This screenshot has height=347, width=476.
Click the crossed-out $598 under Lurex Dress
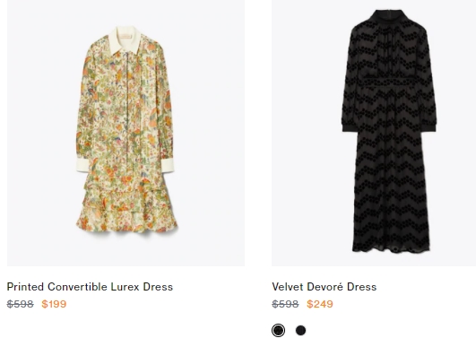[21, 304]
